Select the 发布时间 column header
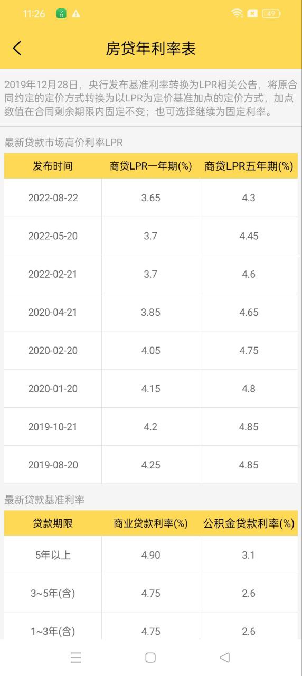The width and height of the screenshot is (302, 676). point(53,166)
